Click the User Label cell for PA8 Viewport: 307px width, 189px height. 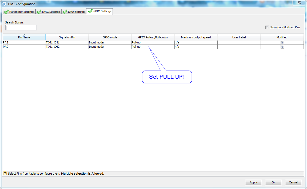click(x=239, y=42)
